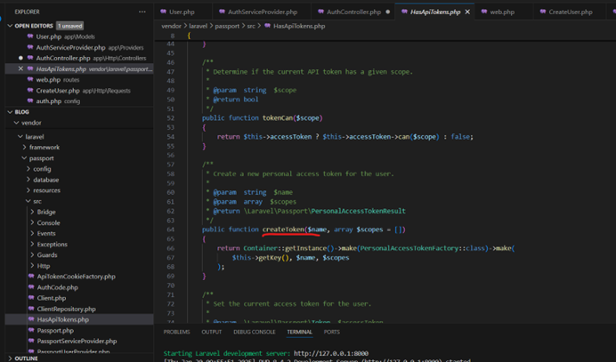Click the Explorer panel title

click(x=27, y=12)
